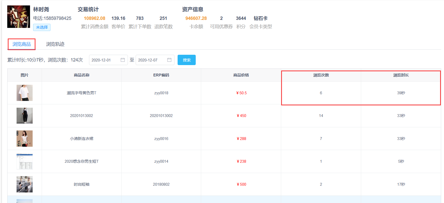
Task: Select the end date input 2020-12-07
Action: [x=155, y=60]
